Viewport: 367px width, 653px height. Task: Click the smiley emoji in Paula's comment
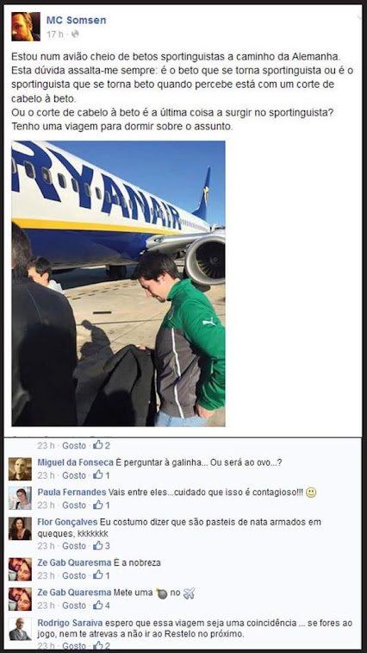click(x=311, y=493)
